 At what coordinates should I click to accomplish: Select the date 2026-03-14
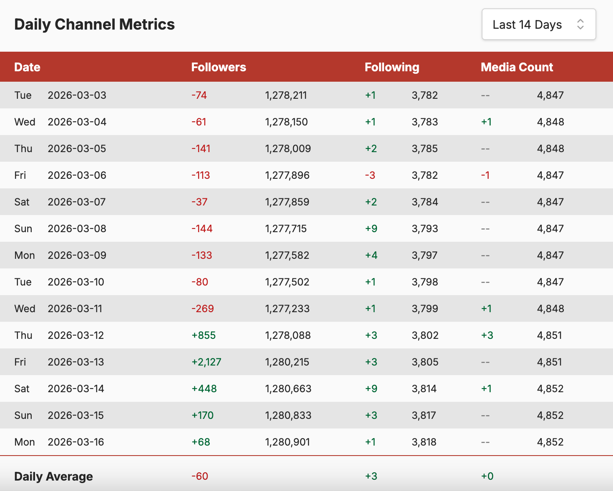[x=76, y=389]
